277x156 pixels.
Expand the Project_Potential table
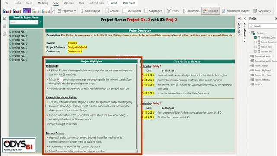[x=250, y=80]
